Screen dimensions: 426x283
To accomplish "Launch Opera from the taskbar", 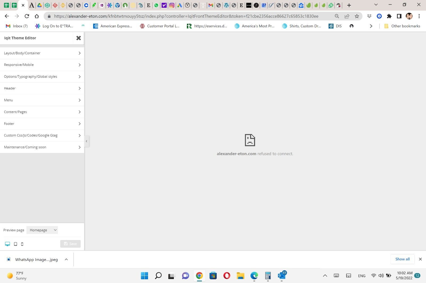I will 227,276.
